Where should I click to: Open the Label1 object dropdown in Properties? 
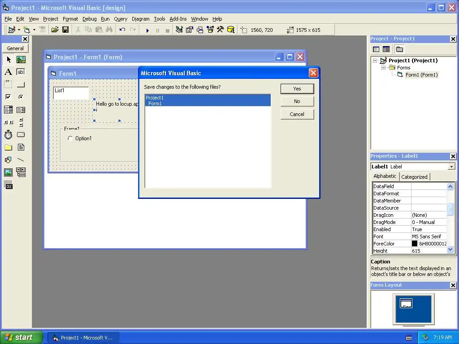pos(451,167)
